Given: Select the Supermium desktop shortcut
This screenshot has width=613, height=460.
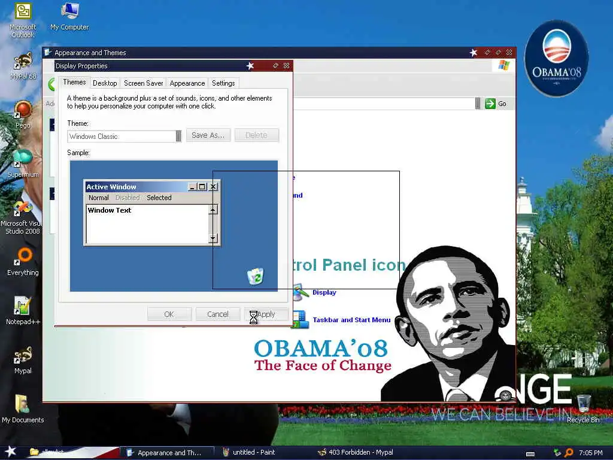Looking at the screenshot, I should tap(23, 164).
